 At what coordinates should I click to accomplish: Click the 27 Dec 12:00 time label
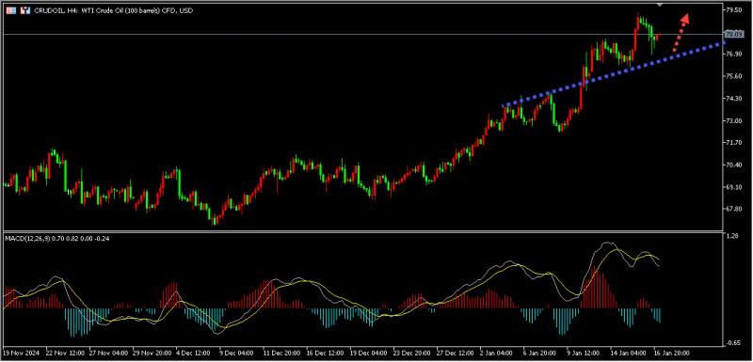point(456,353)
